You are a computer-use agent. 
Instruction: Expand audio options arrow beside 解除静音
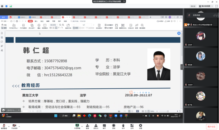click(9, 126)
